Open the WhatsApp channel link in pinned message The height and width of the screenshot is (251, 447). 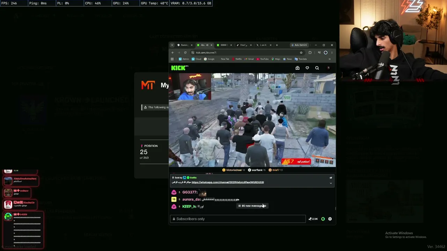[228, 182]
